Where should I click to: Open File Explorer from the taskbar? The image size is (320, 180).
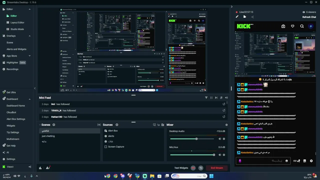tap(152, 176)
